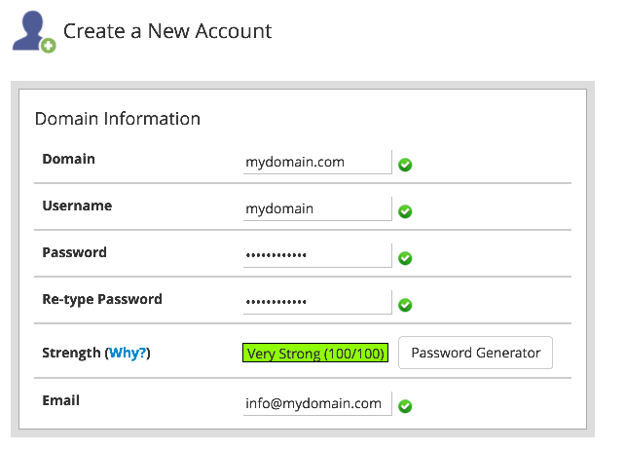Click the Email field label
The image size is (625, 449).
[x=61, y=400]
